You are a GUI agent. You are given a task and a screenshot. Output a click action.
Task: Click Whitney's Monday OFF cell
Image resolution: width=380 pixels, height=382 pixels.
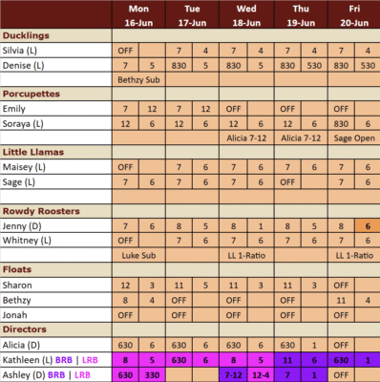coord(125,241)
